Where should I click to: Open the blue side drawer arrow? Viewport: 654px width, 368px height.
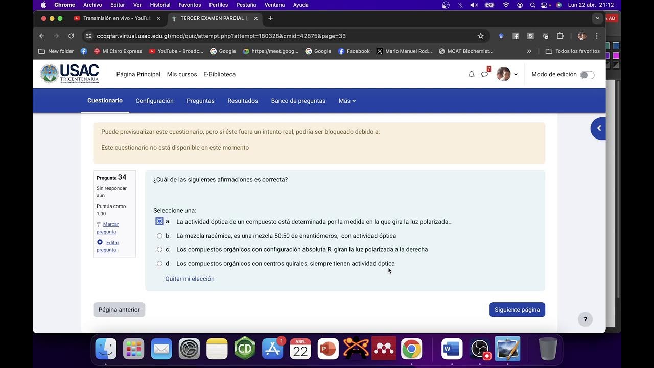coord(598,128)
